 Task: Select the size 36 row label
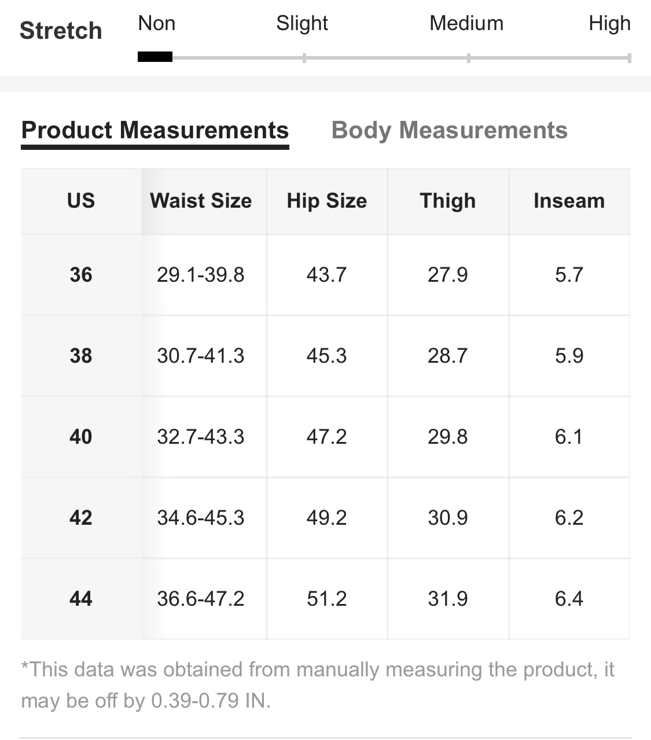[x=81, y=275]
